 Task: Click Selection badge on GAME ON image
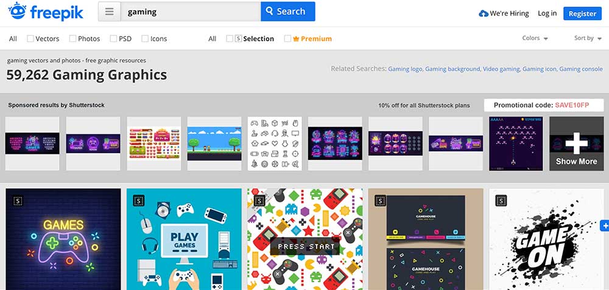pos(501,201)
